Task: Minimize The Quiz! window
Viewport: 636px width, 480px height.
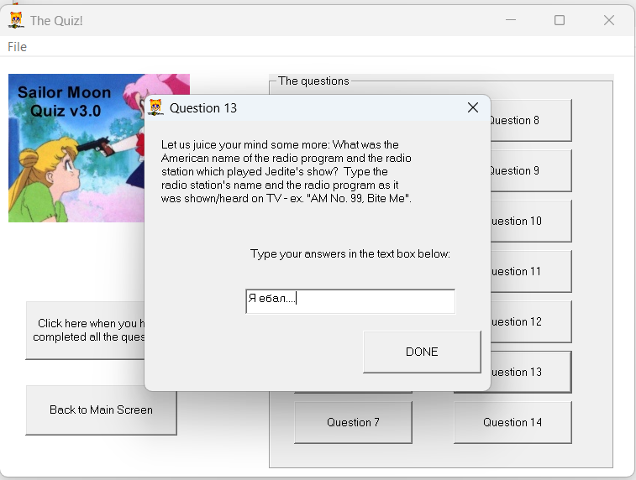Action: (510, 20)
